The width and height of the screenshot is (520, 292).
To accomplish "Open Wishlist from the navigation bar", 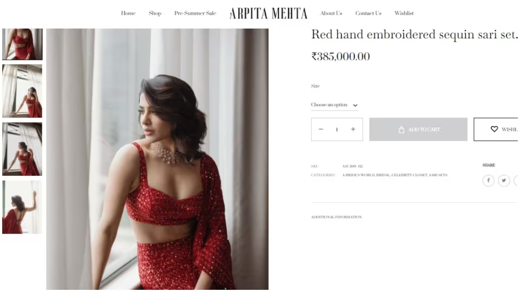I will click(x=404, y=13).
